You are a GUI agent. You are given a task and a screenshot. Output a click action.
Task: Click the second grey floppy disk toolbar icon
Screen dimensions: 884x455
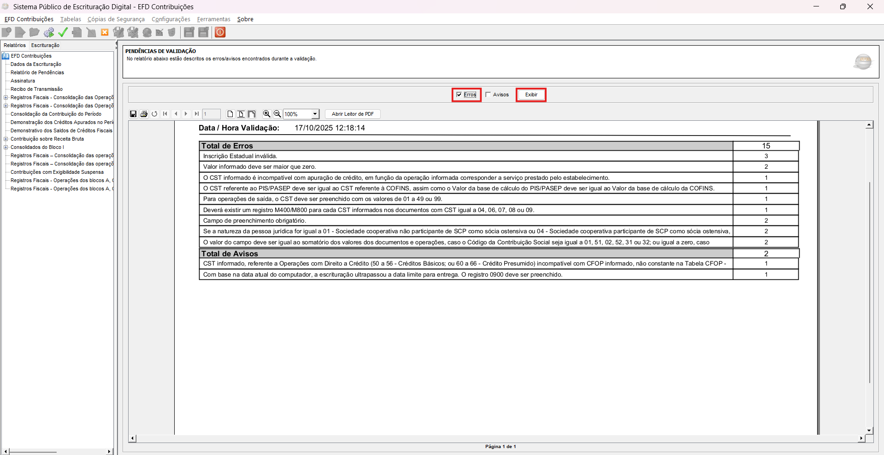pyautogui.click(x=203, y=32)
